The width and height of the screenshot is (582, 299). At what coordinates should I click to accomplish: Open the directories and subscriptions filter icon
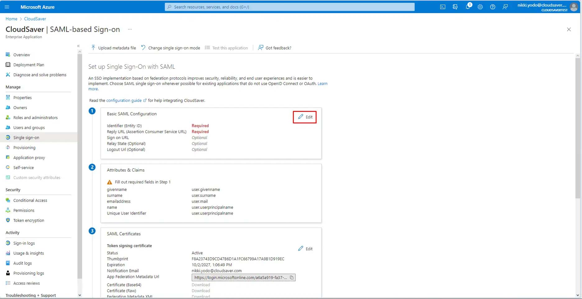[455, 7]
